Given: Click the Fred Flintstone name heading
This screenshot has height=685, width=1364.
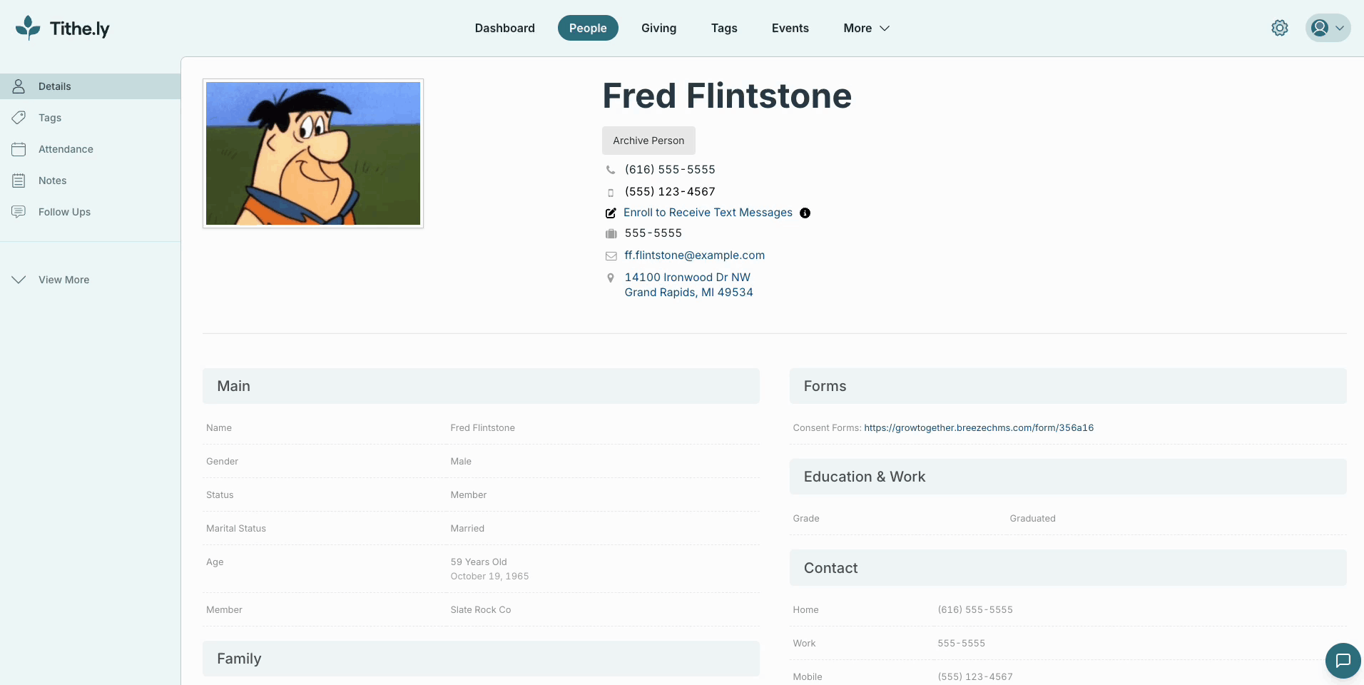Looking at the screenshot, I should tap(727, 96).
